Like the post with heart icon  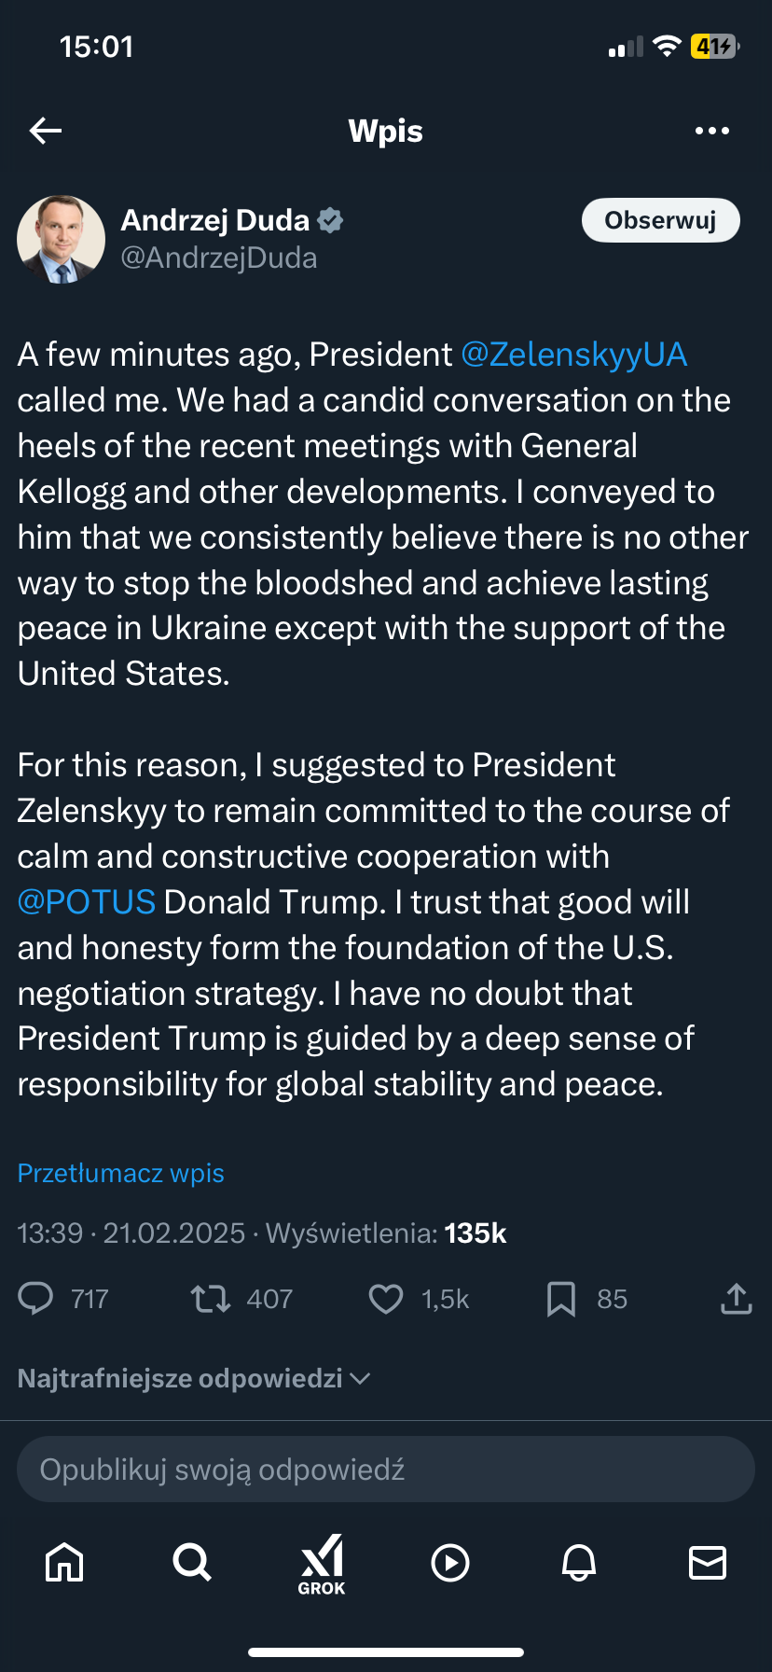pos(386,1298)
